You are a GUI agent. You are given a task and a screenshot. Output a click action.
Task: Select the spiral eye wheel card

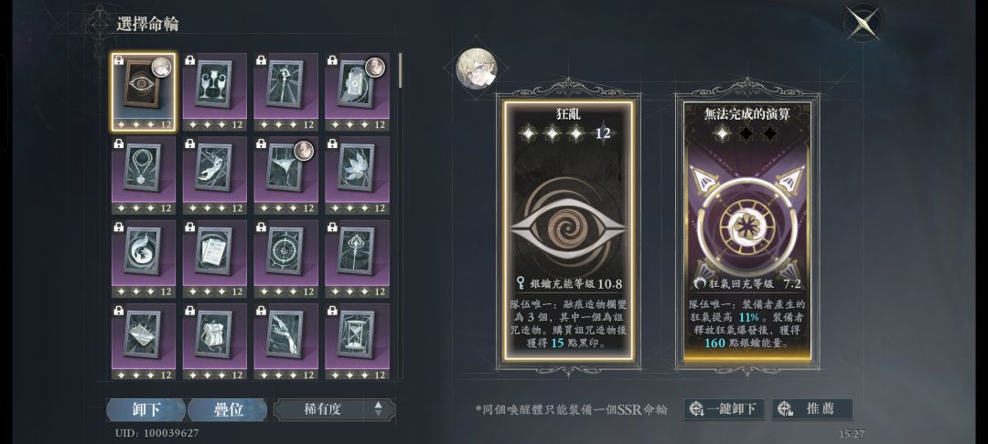pos(143,92)
